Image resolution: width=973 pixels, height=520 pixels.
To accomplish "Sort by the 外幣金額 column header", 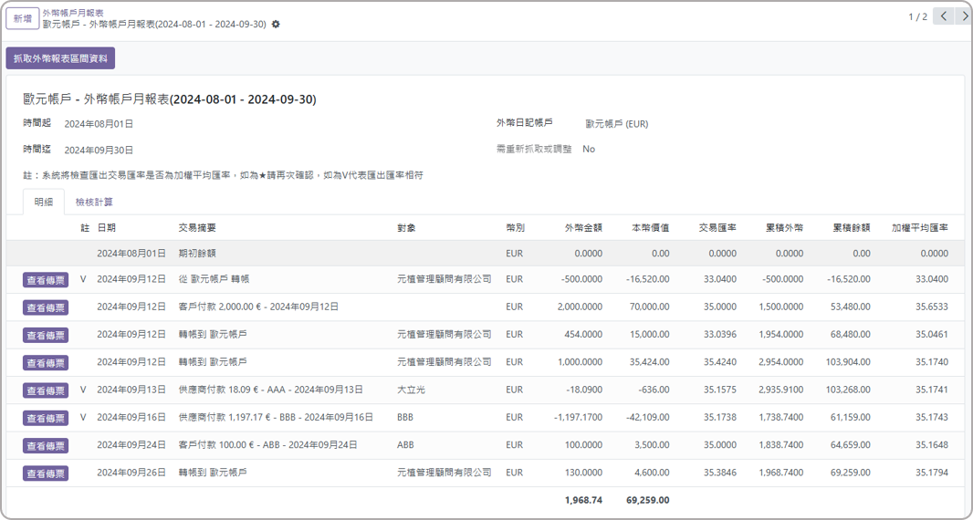I will point(583,227).
